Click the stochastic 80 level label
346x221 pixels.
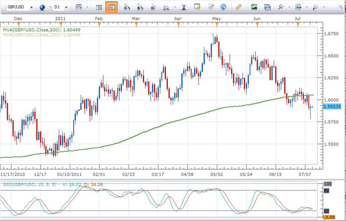pos(327,190)
